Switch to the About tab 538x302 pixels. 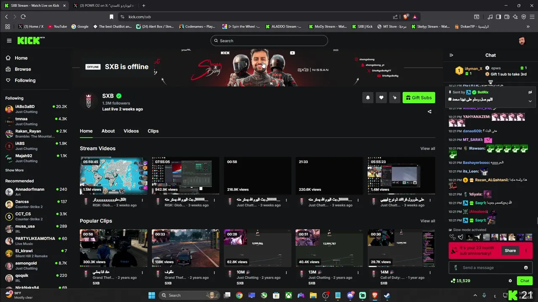click(x=108, y=131)
